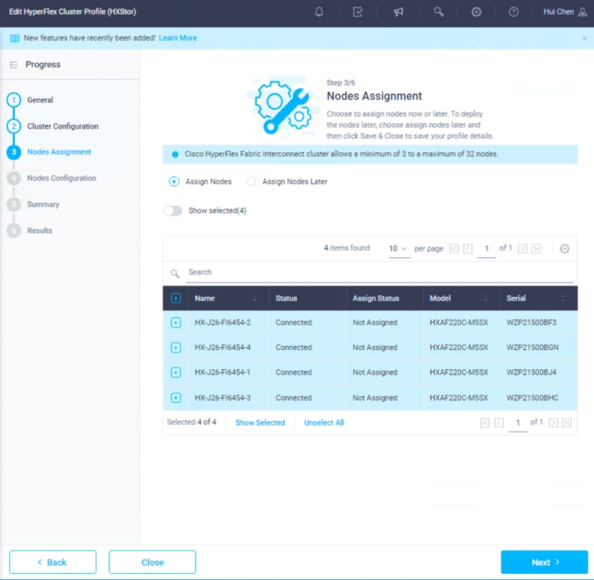Uncheck the HX-J26-FI6454-2 row checkbox
Viewport: 594px width, 580px height.
point(176,323)
